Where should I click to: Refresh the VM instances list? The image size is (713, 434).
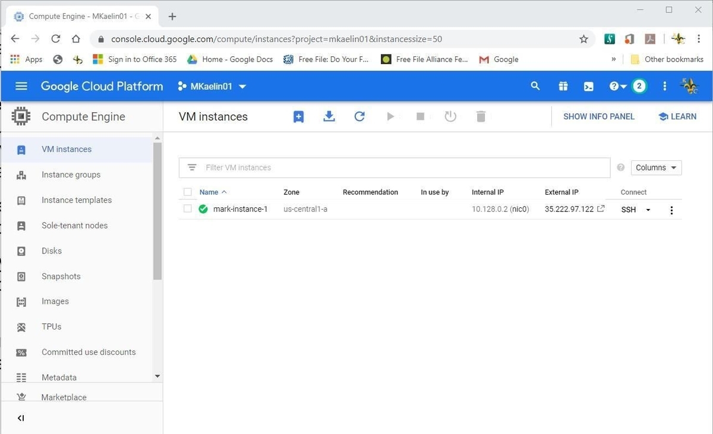(x=359, y=117)
